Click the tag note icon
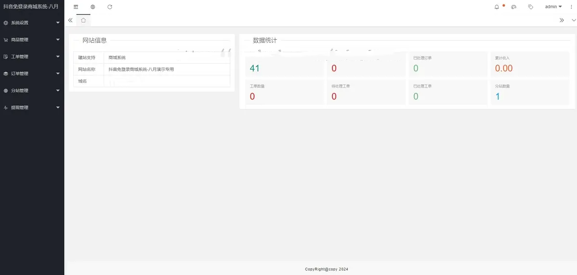Viewport: 577px width, 275px height. point(530,7)
